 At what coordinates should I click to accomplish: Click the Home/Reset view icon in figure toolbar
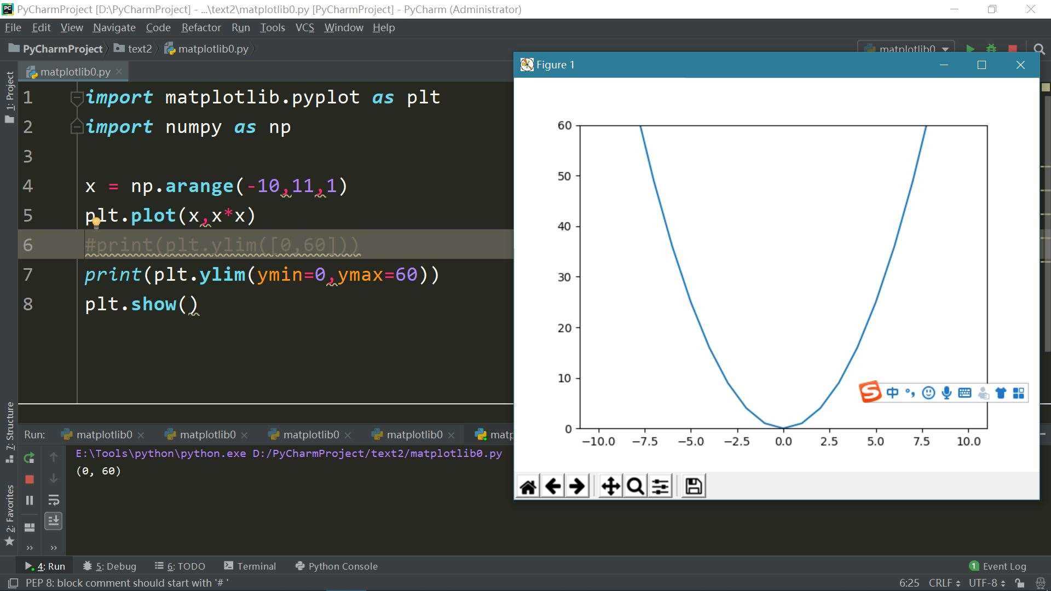tap(528, 486)
